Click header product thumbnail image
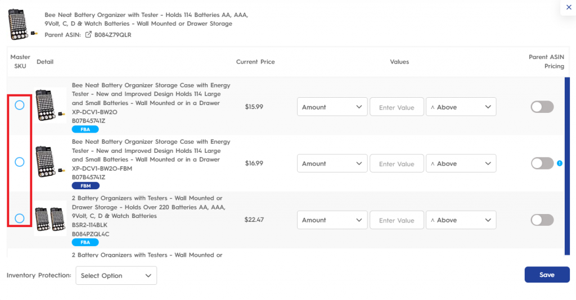The height and width of the screenshot is (300, 576). click(x=22, y=24)
